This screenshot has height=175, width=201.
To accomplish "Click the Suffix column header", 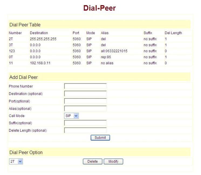I will tap(148, 33).
